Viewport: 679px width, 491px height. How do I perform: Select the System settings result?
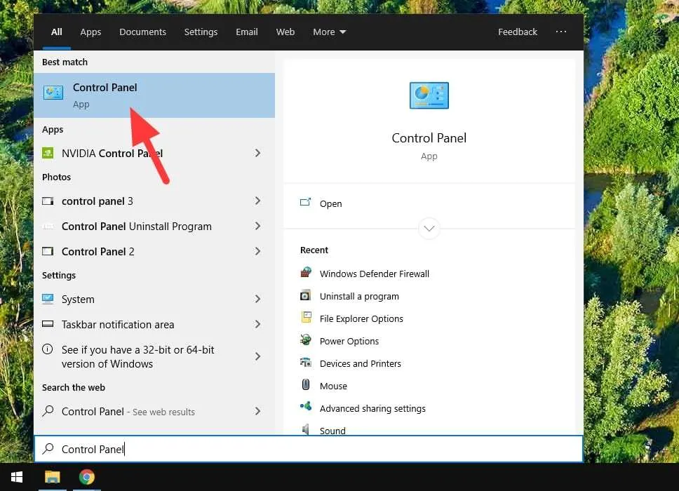tap(154, 299)
